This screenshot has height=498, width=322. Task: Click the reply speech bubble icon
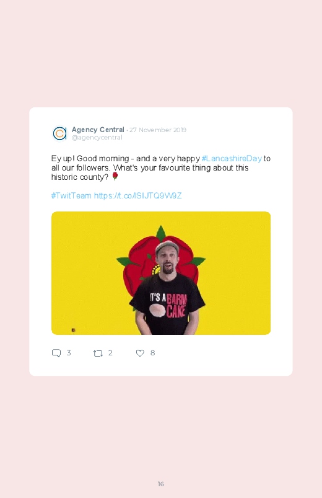pos(56,353)
